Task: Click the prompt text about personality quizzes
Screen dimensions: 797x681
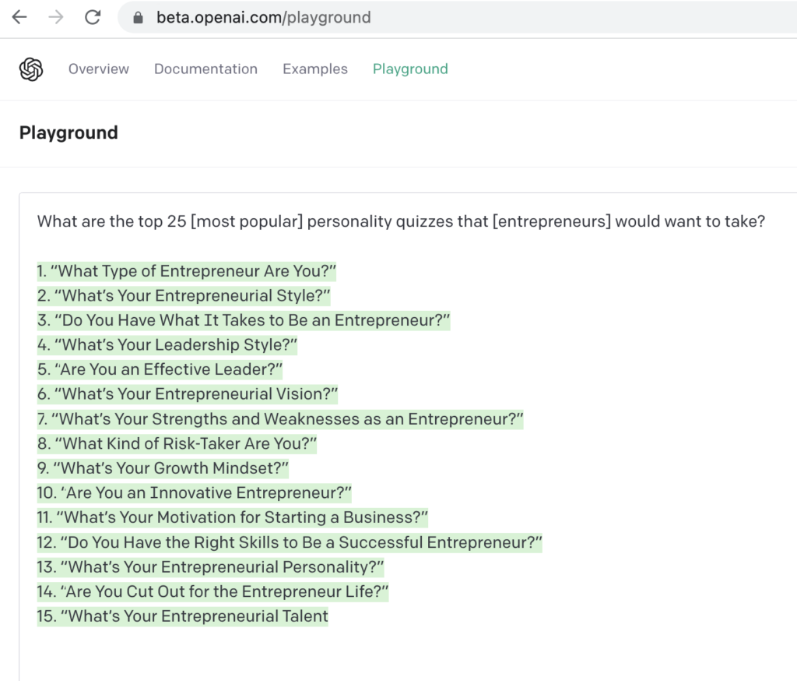Action: coord(401,221)
